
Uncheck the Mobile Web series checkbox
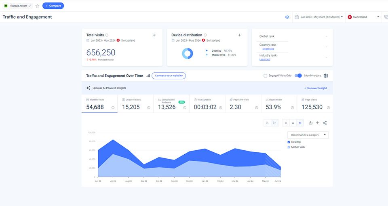pyautogui.click(x=289, y=147)
